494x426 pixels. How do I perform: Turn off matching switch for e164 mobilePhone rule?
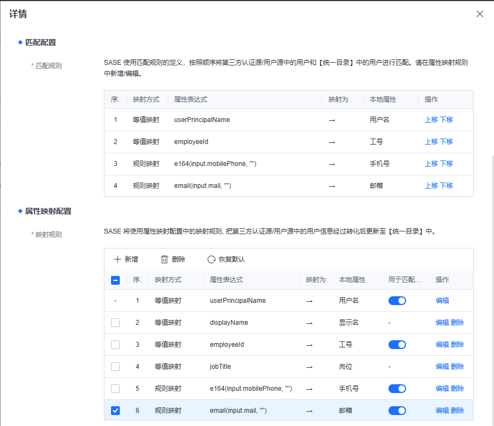tap(397, 389)
